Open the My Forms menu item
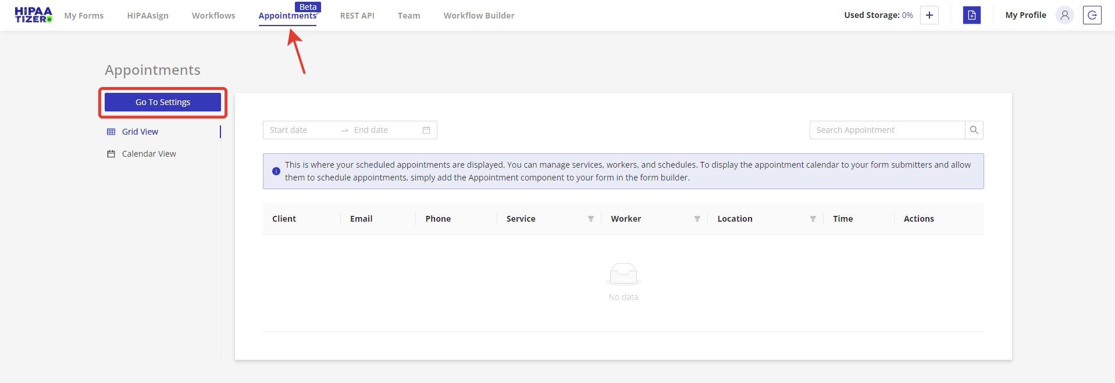Image resolution: width=1115 pixels, height=383 pixels. (84, 16)
